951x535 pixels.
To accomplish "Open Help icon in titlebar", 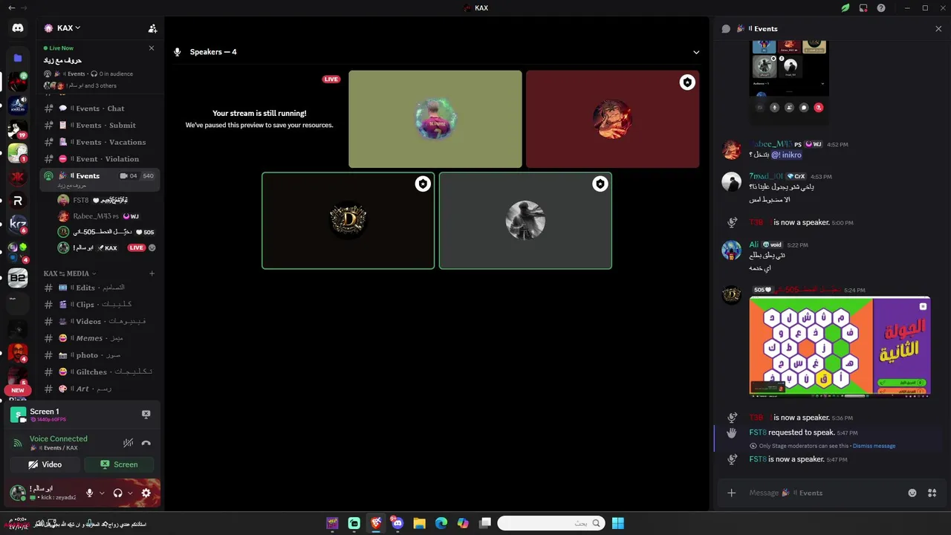I will point(881,8).
